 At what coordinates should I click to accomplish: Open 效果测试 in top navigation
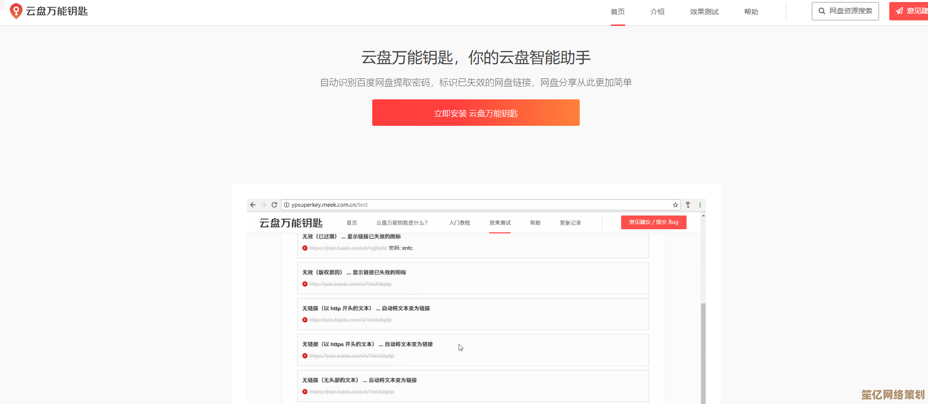704,12
